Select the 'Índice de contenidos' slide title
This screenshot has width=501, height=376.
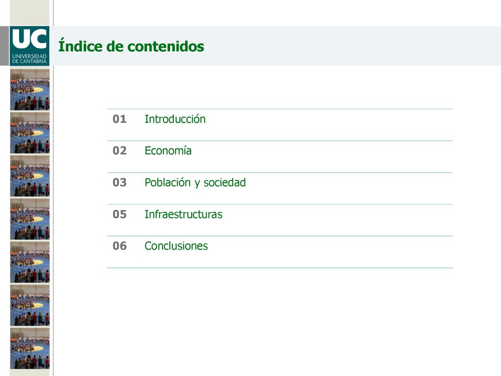131,46
